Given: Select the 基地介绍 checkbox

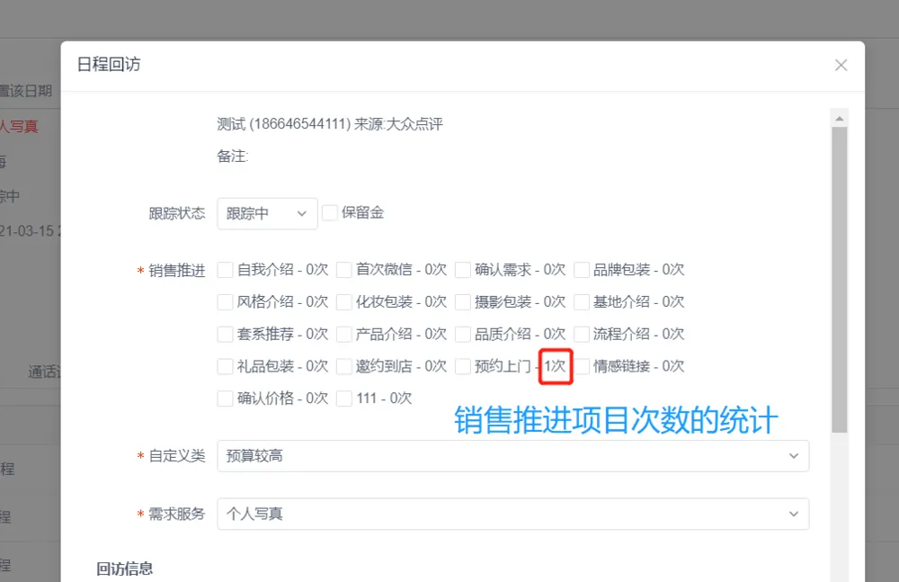Looking at the screenshot, I should point(582,302).
